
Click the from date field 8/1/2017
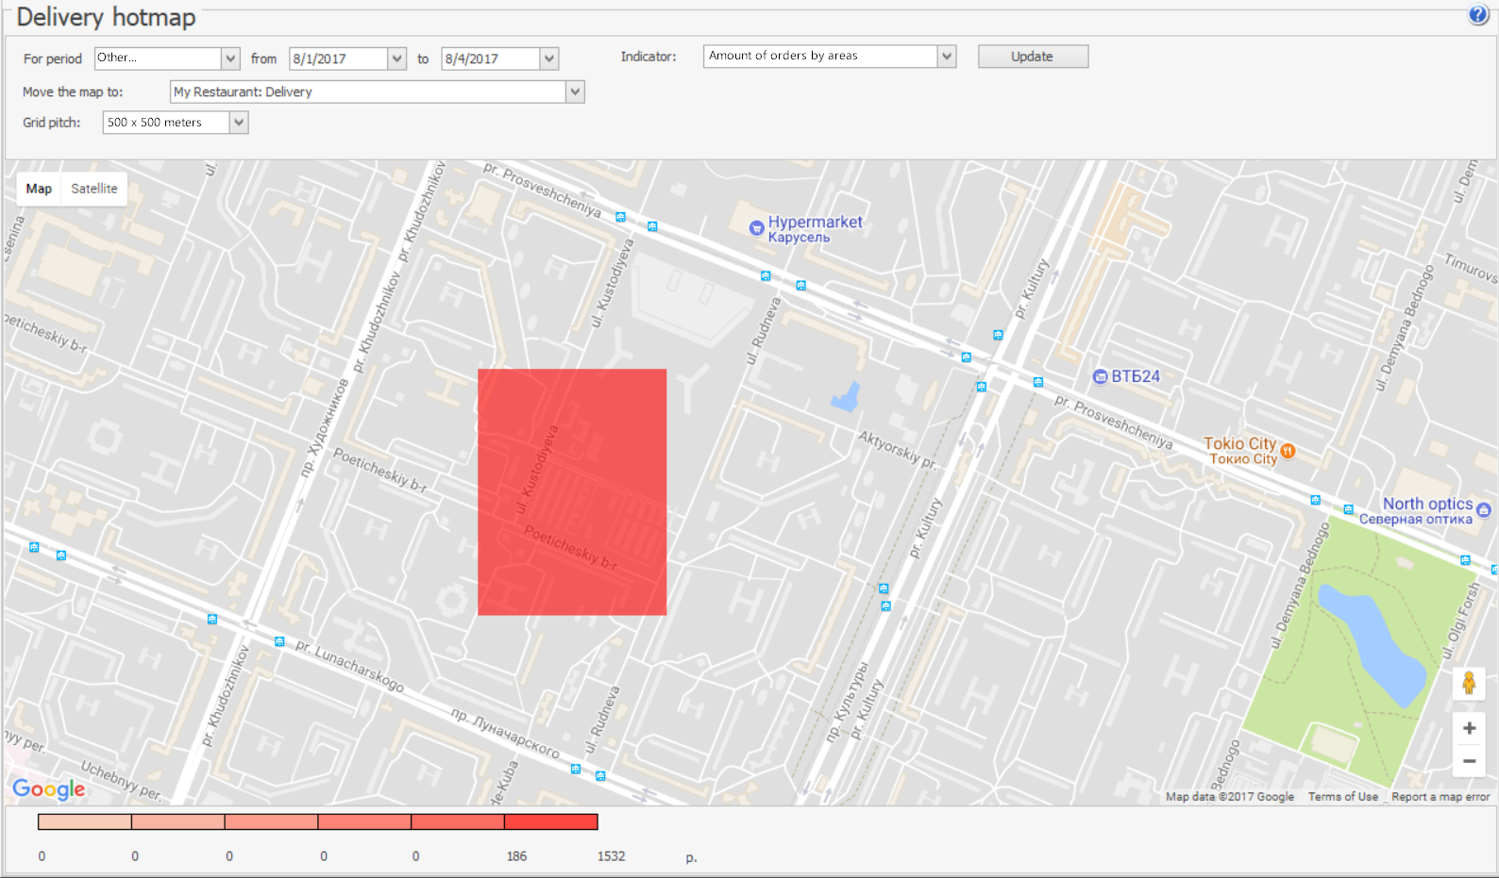338,58
